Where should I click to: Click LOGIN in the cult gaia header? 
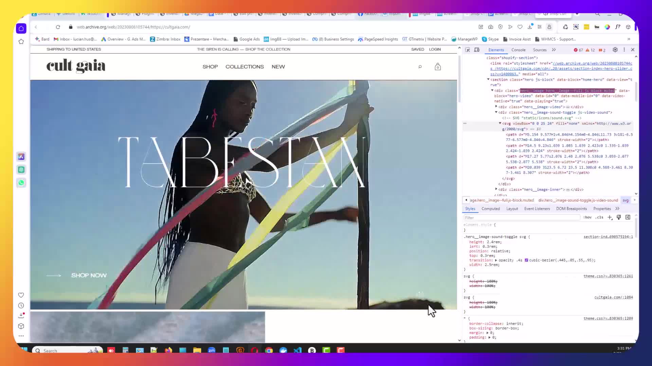click(435, 49)
